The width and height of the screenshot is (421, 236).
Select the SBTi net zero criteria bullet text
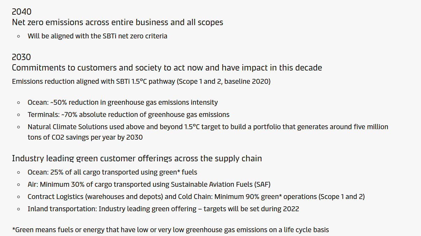(x=97, y=36)
